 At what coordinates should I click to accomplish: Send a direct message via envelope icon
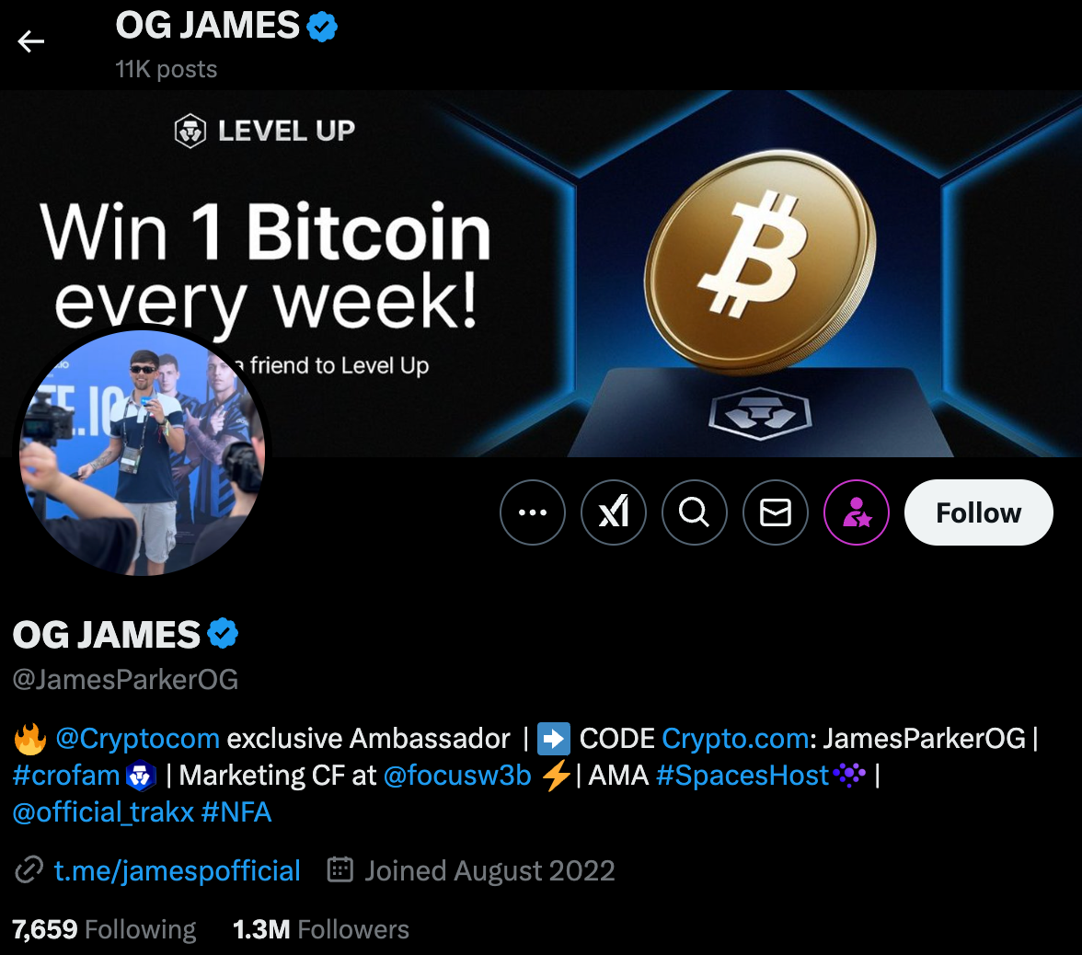775,512
